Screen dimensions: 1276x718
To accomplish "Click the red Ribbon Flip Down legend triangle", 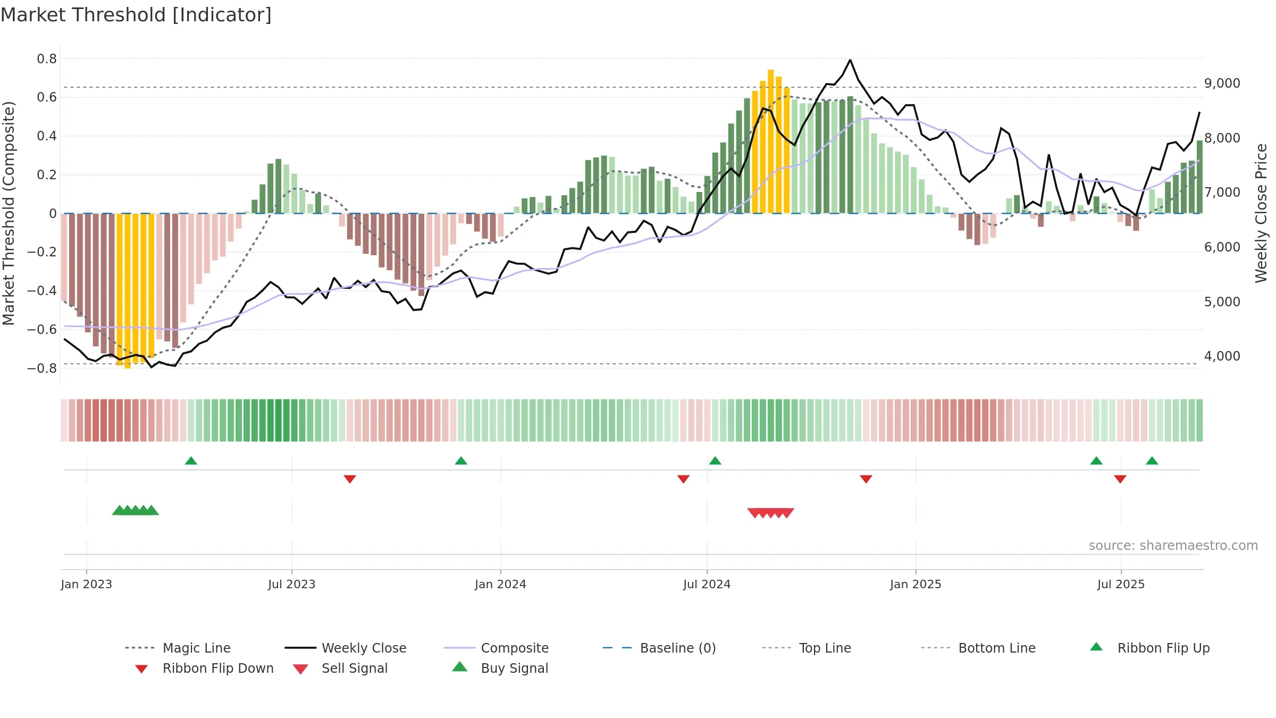I will (141, 669).
